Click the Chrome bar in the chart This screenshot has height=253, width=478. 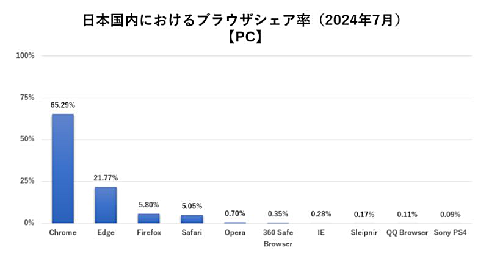pos(62,168)
